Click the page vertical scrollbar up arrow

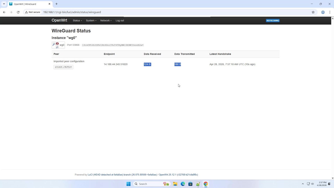click(x=332, y=18)
